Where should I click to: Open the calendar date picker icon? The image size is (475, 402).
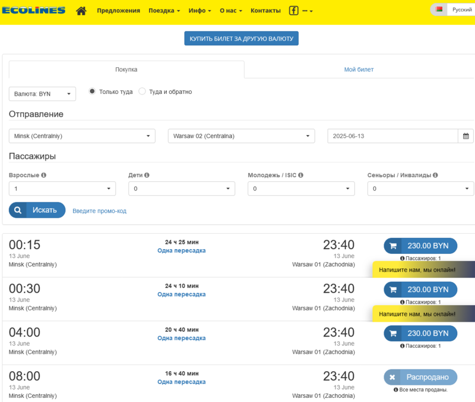466,136
